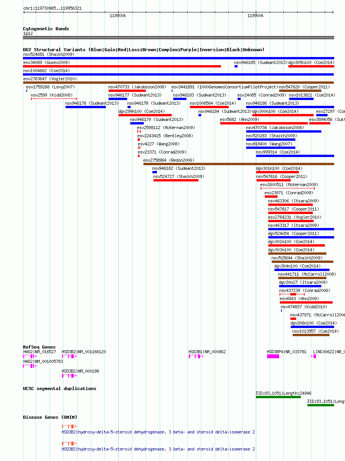The image size is (345, 461).
Task: Click the esv24085 (Conrad2009) blue marker
Action: pyautogui.click(x=239, y=99)
